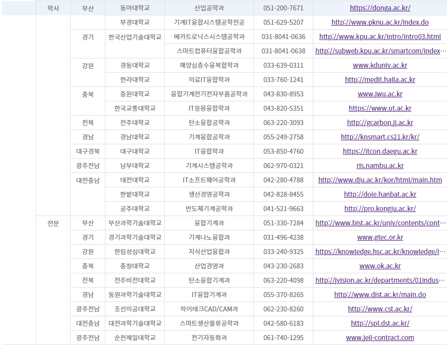Image resolution: width=448 pixels, height=345 pixels.
Task: Select the 대구경북 region cell
Action: pos(88,151)
